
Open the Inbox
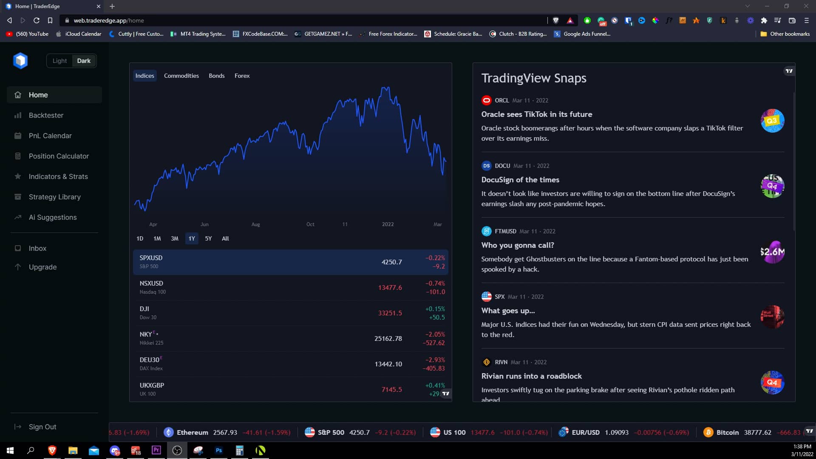coord(37,248)
